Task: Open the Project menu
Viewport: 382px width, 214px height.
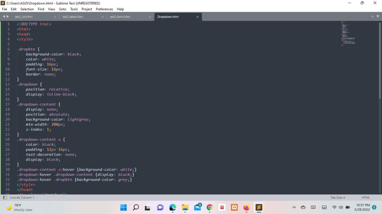Action: (87, 9)
